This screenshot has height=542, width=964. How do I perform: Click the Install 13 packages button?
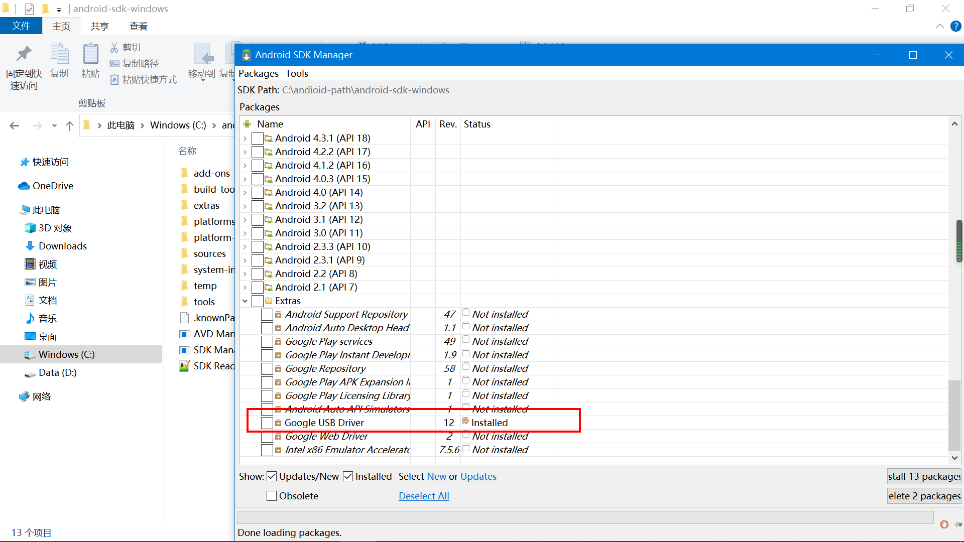click(x=924, y=476)
